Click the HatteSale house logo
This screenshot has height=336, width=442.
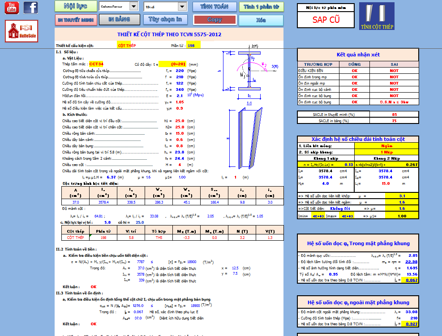(x=21, y=31)
